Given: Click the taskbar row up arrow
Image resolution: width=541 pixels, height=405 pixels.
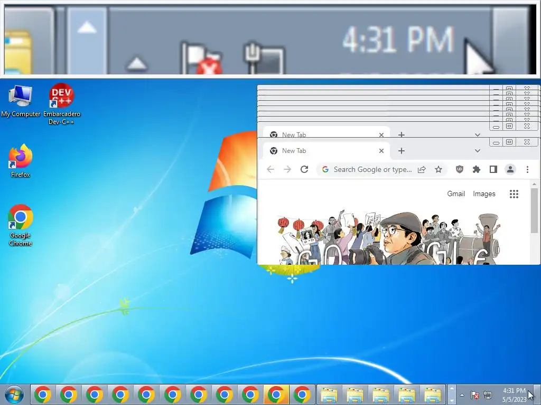Looking at the screenshot, I should coord(451,390).
